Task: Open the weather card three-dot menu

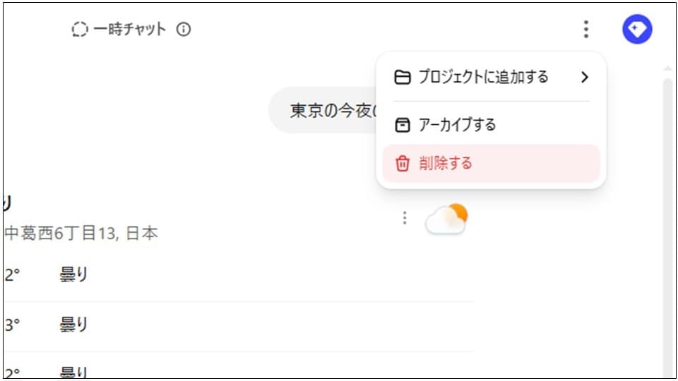Action: (405, 218)
